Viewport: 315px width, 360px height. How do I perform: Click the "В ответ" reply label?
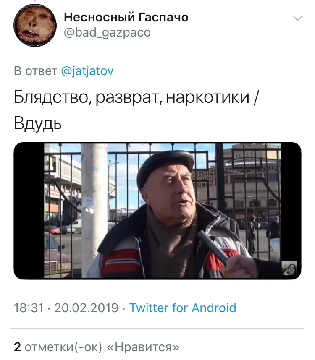pos(35,71)
